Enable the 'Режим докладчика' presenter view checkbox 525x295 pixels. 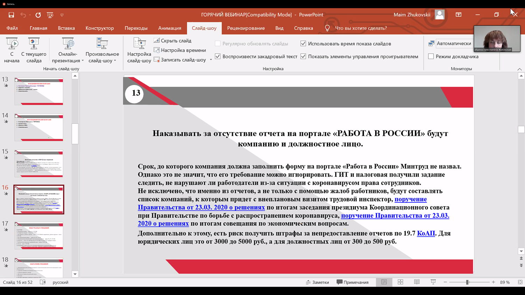coord(431,56)
